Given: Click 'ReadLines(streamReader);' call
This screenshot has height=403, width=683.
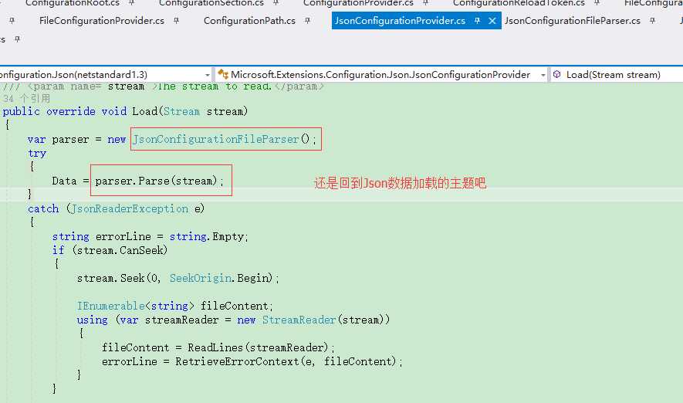Looking at the screenshot, I should pos(261,347).
